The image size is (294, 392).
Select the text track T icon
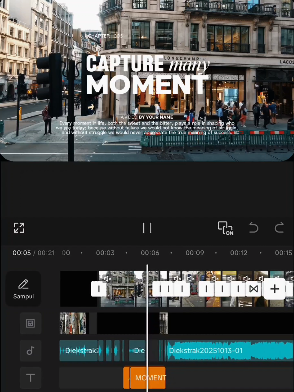[x=30, y=378]
